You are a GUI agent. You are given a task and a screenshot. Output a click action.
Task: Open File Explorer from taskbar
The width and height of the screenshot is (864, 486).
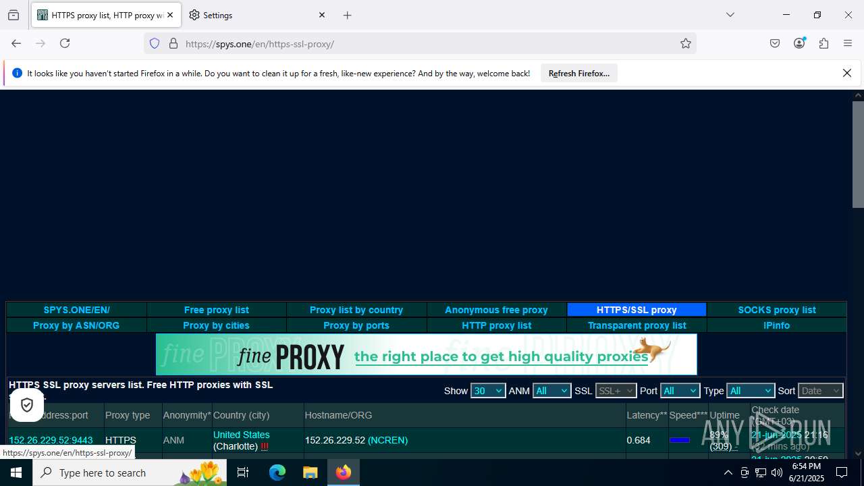(310, 473)
